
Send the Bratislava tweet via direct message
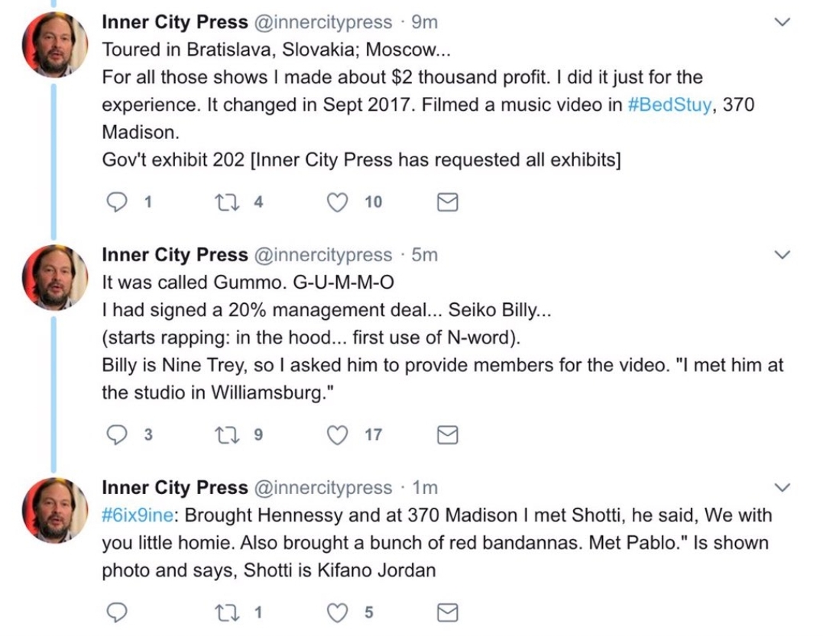coord(447,202)
